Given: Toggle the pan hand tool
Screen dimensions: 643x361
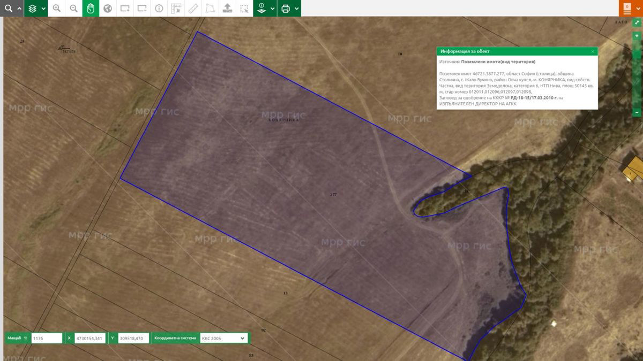Looking at the screenshot, I should [x=91, y=8].
